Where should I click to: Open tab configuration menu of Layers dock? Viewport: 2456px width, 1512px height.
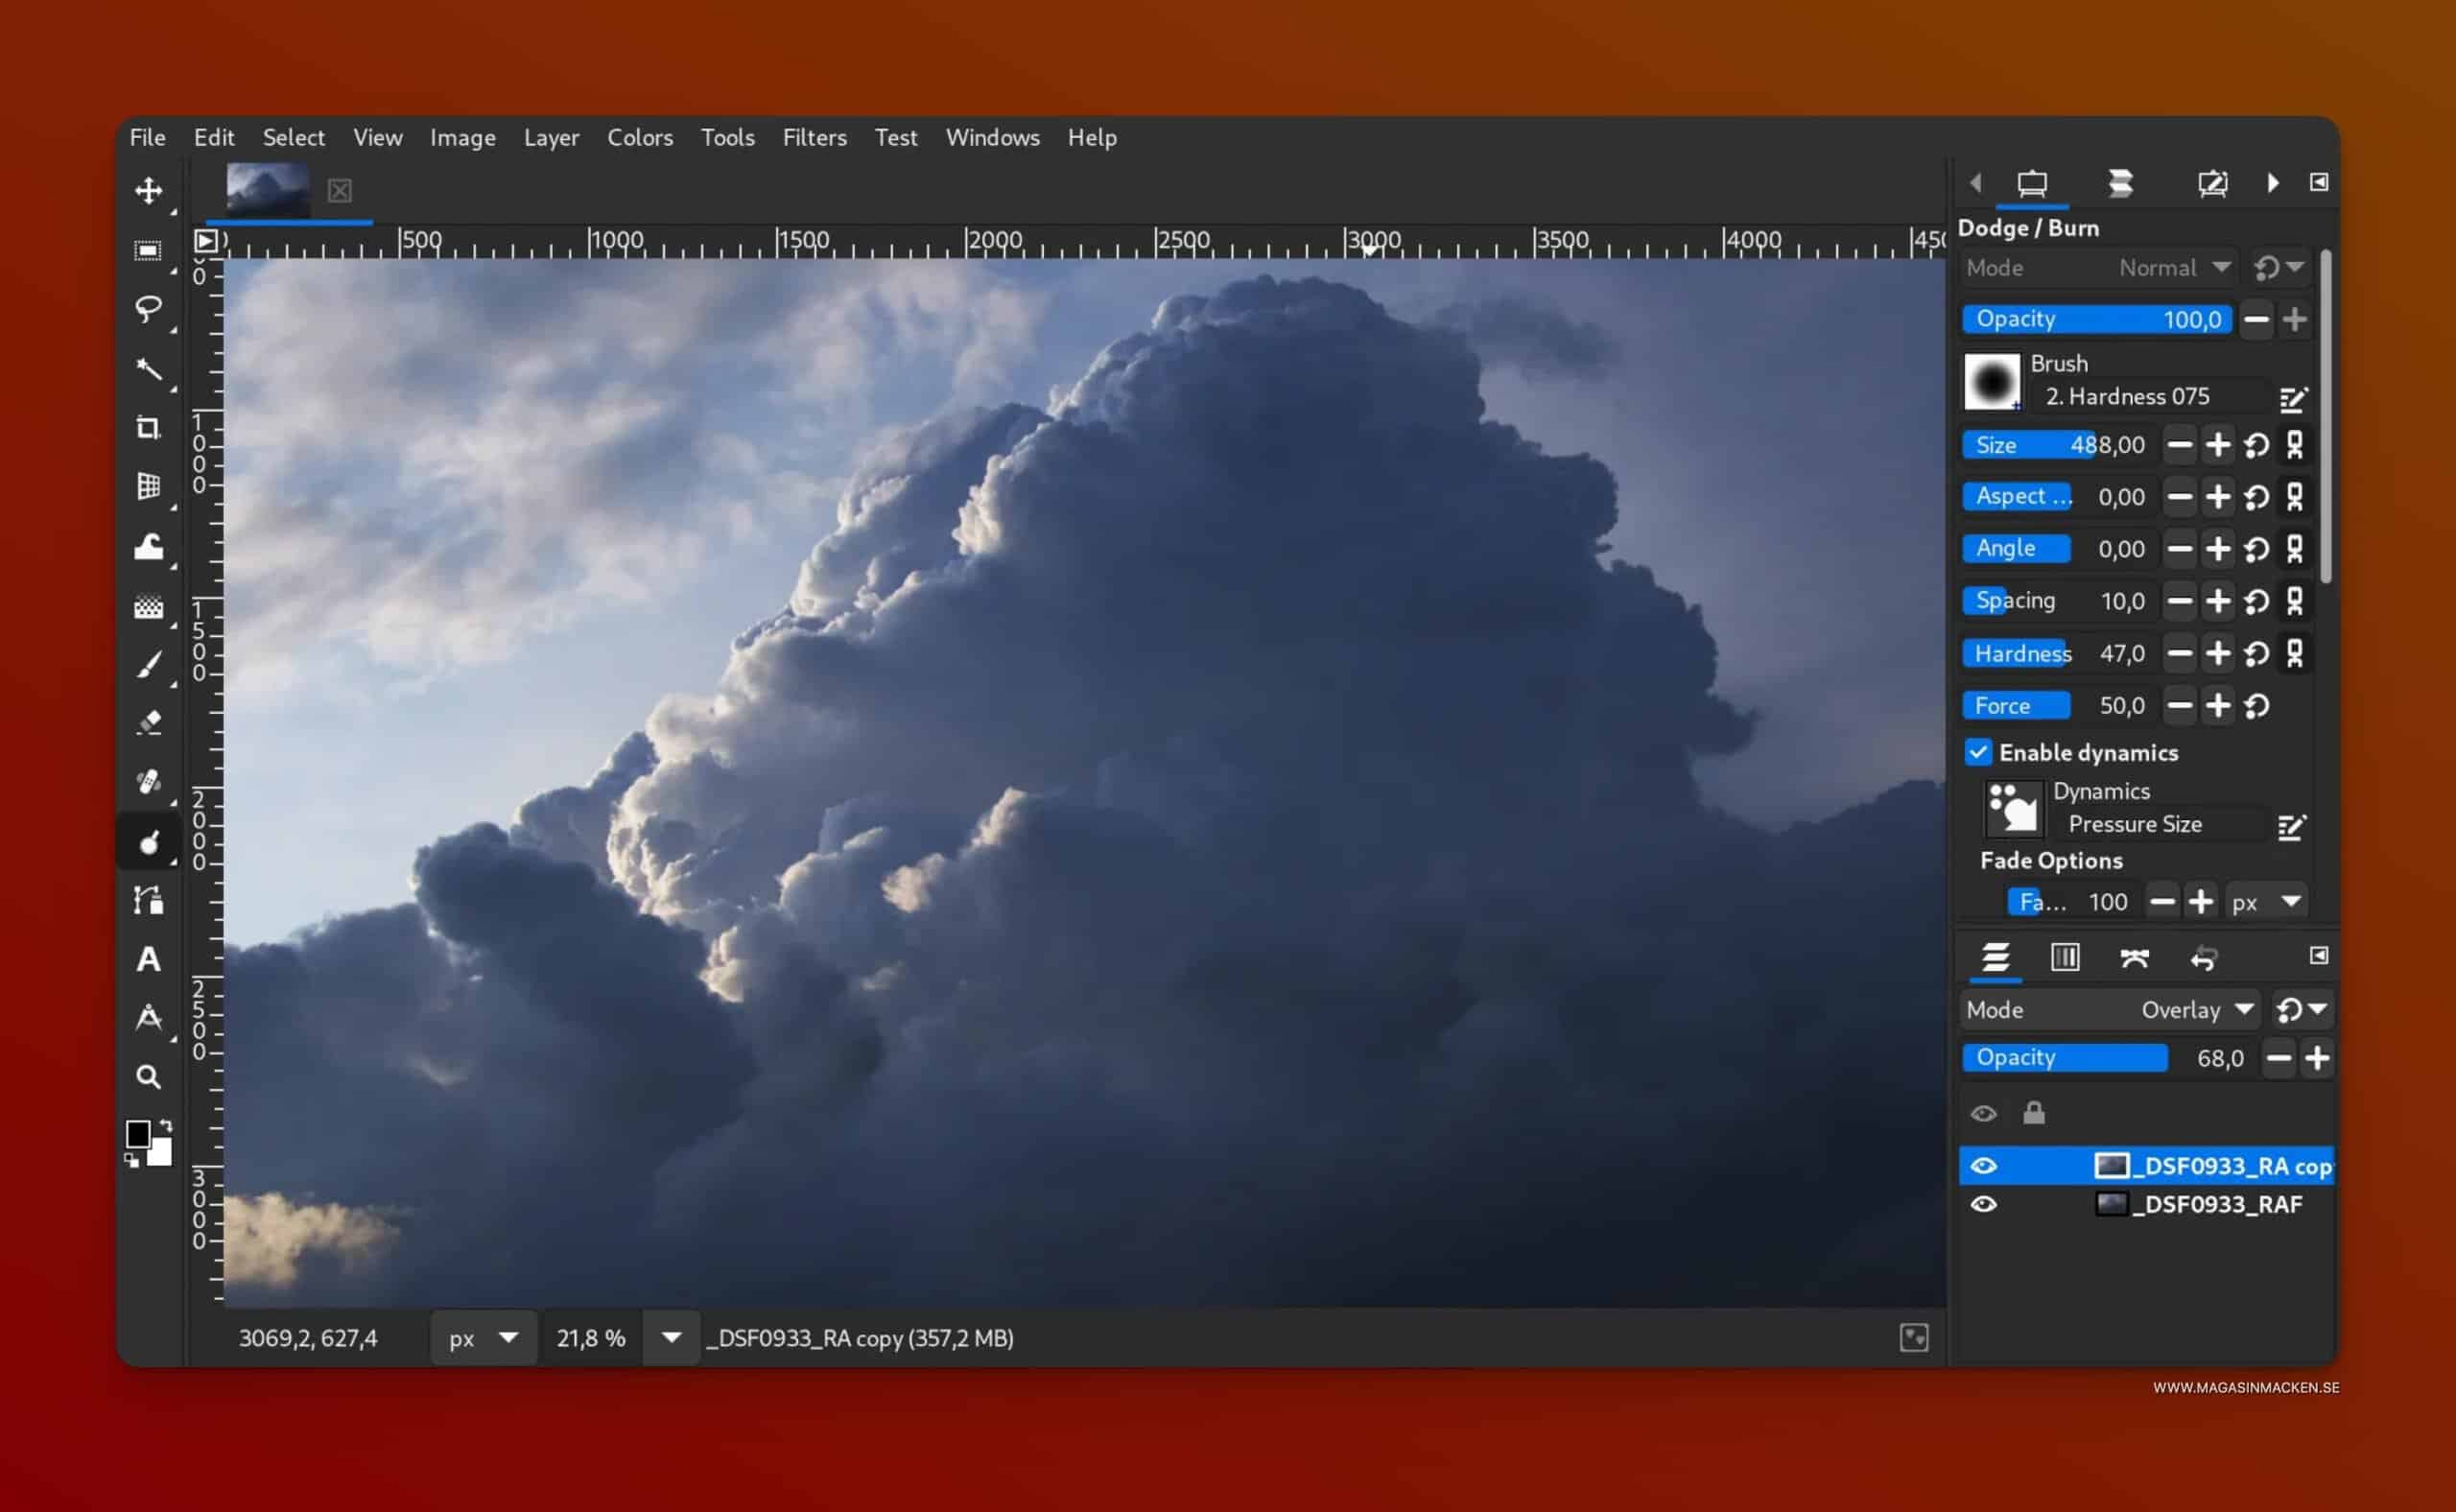coord(2319,956)
